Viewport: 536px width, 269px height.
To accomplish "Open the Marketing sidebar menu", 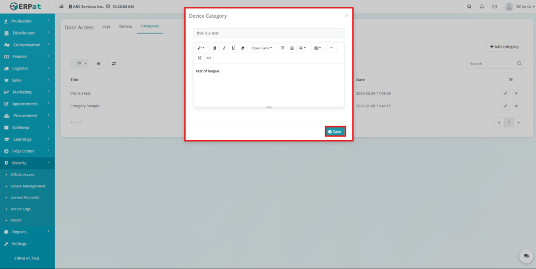I will pos(27,92).
